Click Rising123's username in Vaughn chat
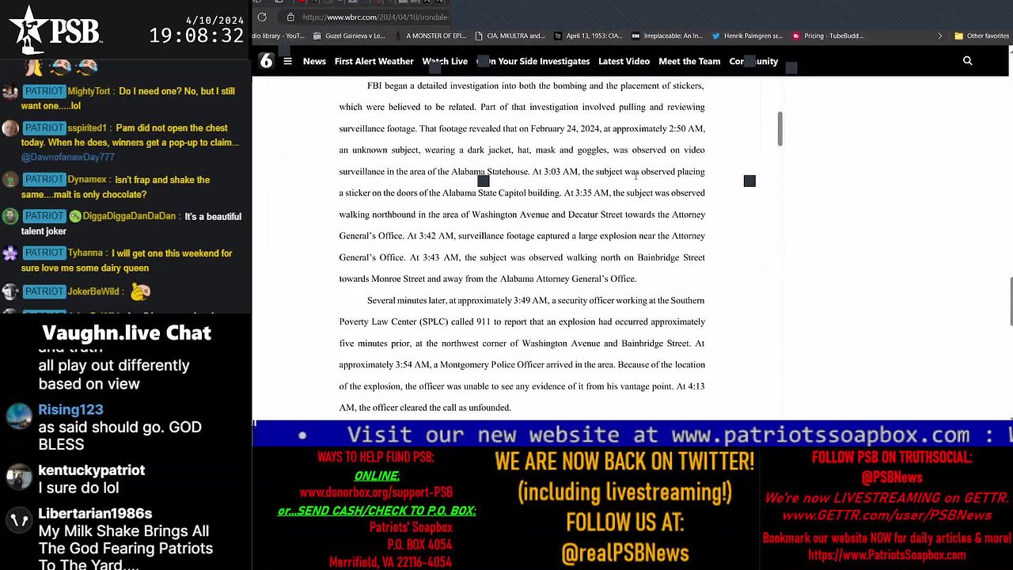Viewport: 1013px width, 570px height. pyautogui.click(x=70, y=409)
